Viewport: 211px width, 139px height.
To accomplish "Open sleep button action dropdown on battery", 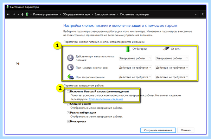I will click(135, 68).
